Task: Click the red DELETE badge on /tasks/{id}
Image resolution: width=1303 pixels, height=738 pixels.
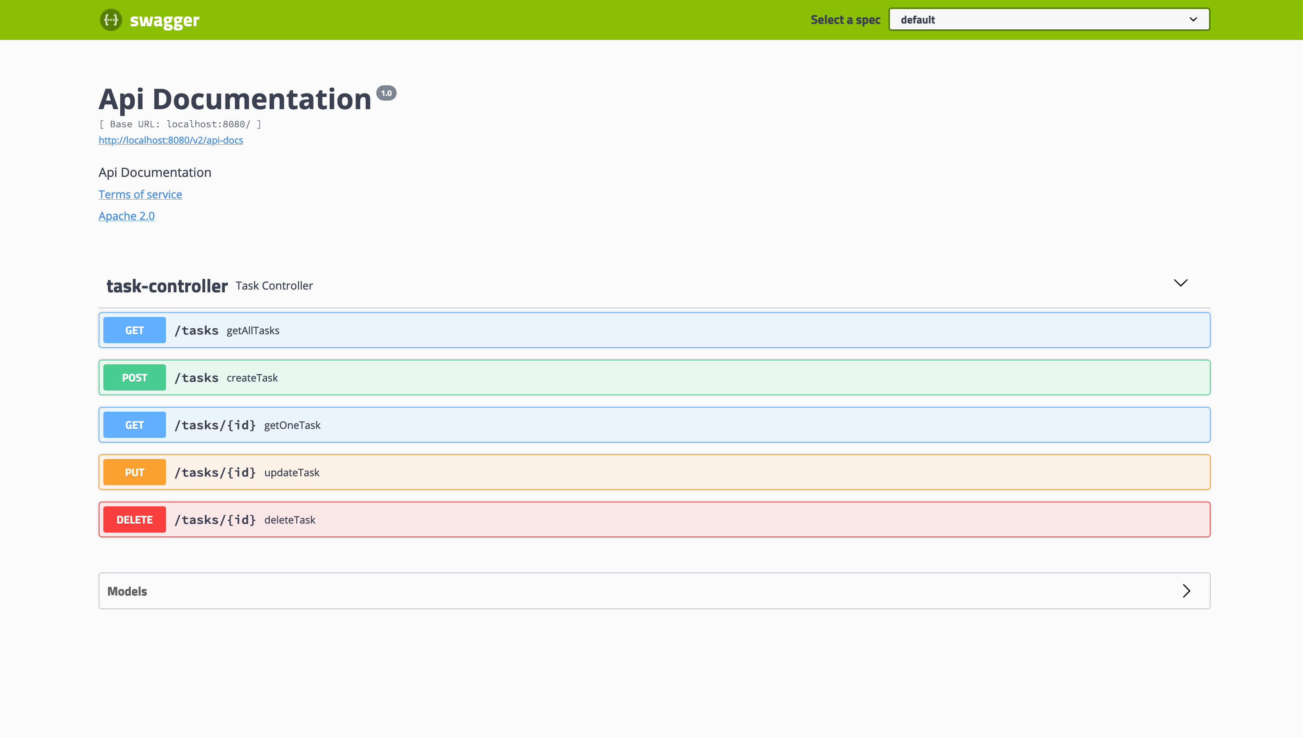Action: (x=134, y=519)
